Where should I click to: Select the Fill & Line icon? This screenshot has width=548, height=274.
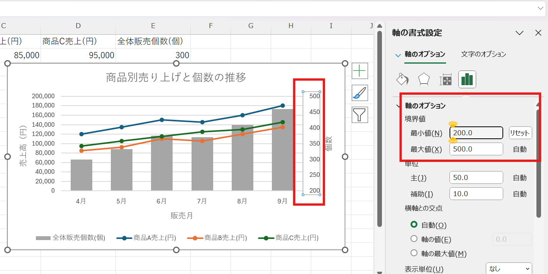click(x=402, y=79)
